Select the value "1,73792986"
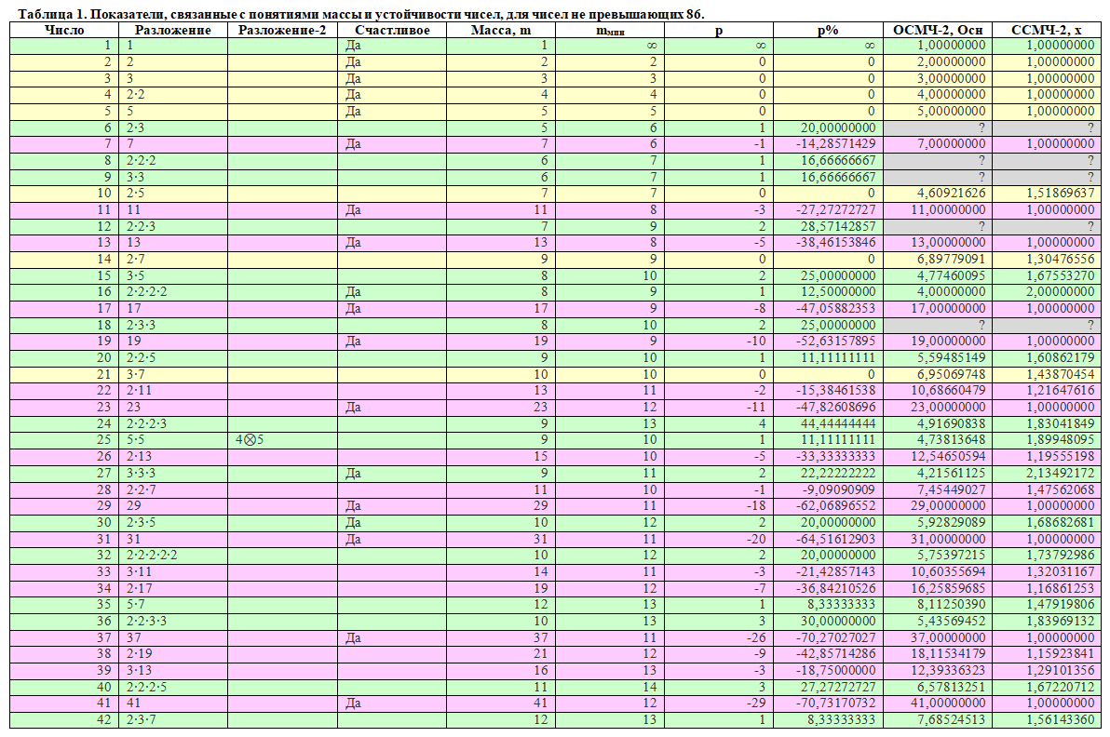Viewport: 1110px width, 737px height. click(x=1061, y=556)
